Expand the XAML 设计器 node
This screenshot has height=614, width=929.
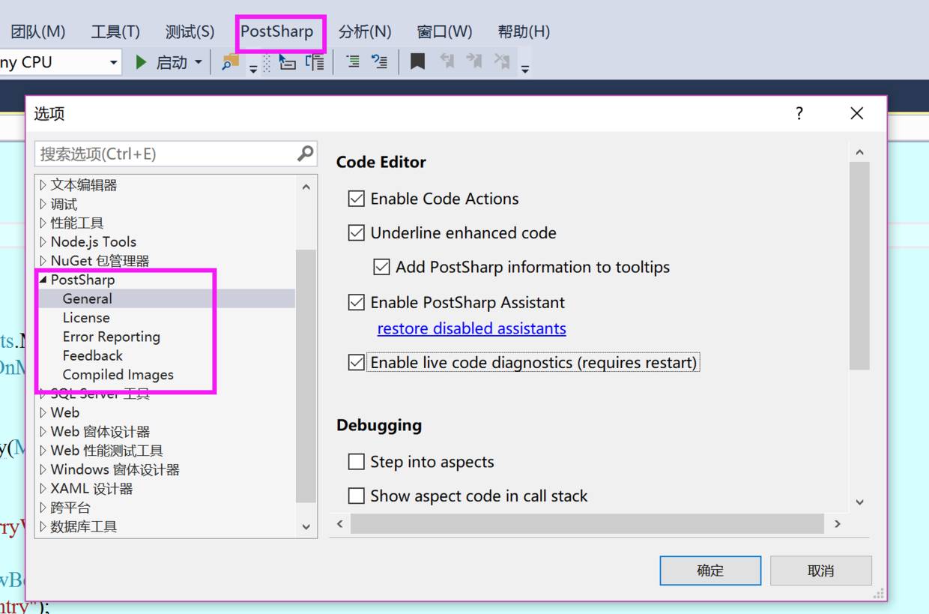(x=43, y=489)
